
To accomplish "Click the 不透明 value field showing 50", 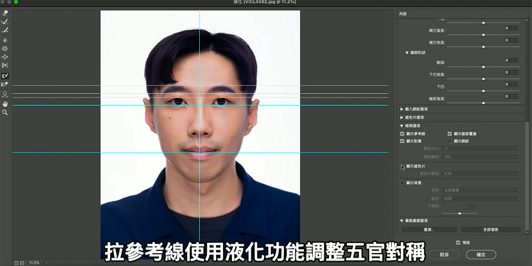I will click(x=469, y=207).
